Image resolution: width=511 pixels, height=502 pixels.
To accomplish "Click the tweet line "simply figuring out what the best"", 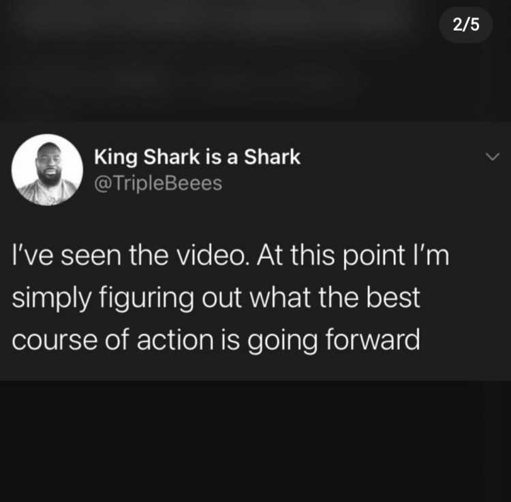I will 216,298.
